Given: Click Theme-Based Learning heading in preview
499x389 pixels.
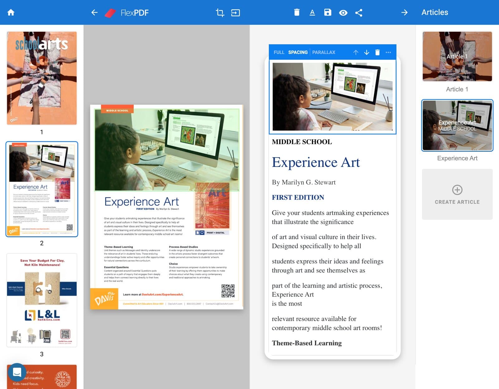Looking at the screenshot, I should click(x=307, y=343).
